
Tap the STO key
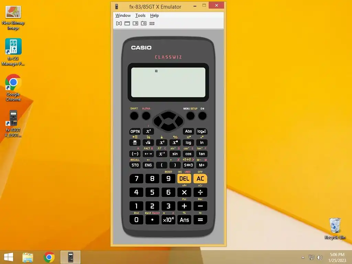(x=135, y=165)
